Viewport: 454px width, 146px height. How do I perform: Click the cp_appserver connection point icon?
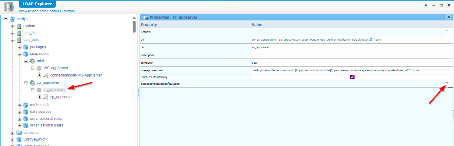click(x=46, y=97)
